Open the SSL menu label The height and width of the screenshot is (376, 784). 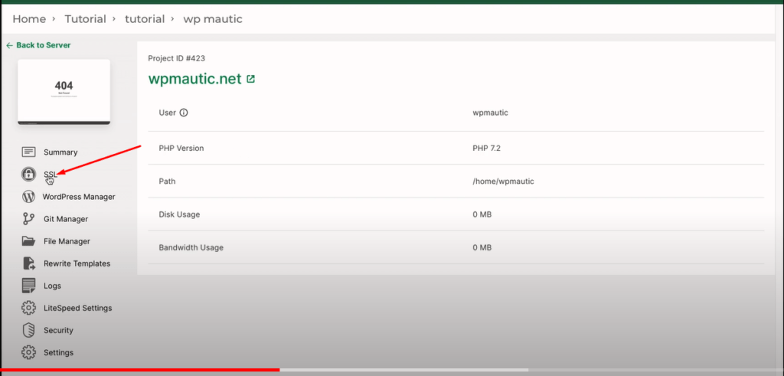click(51, 174)
